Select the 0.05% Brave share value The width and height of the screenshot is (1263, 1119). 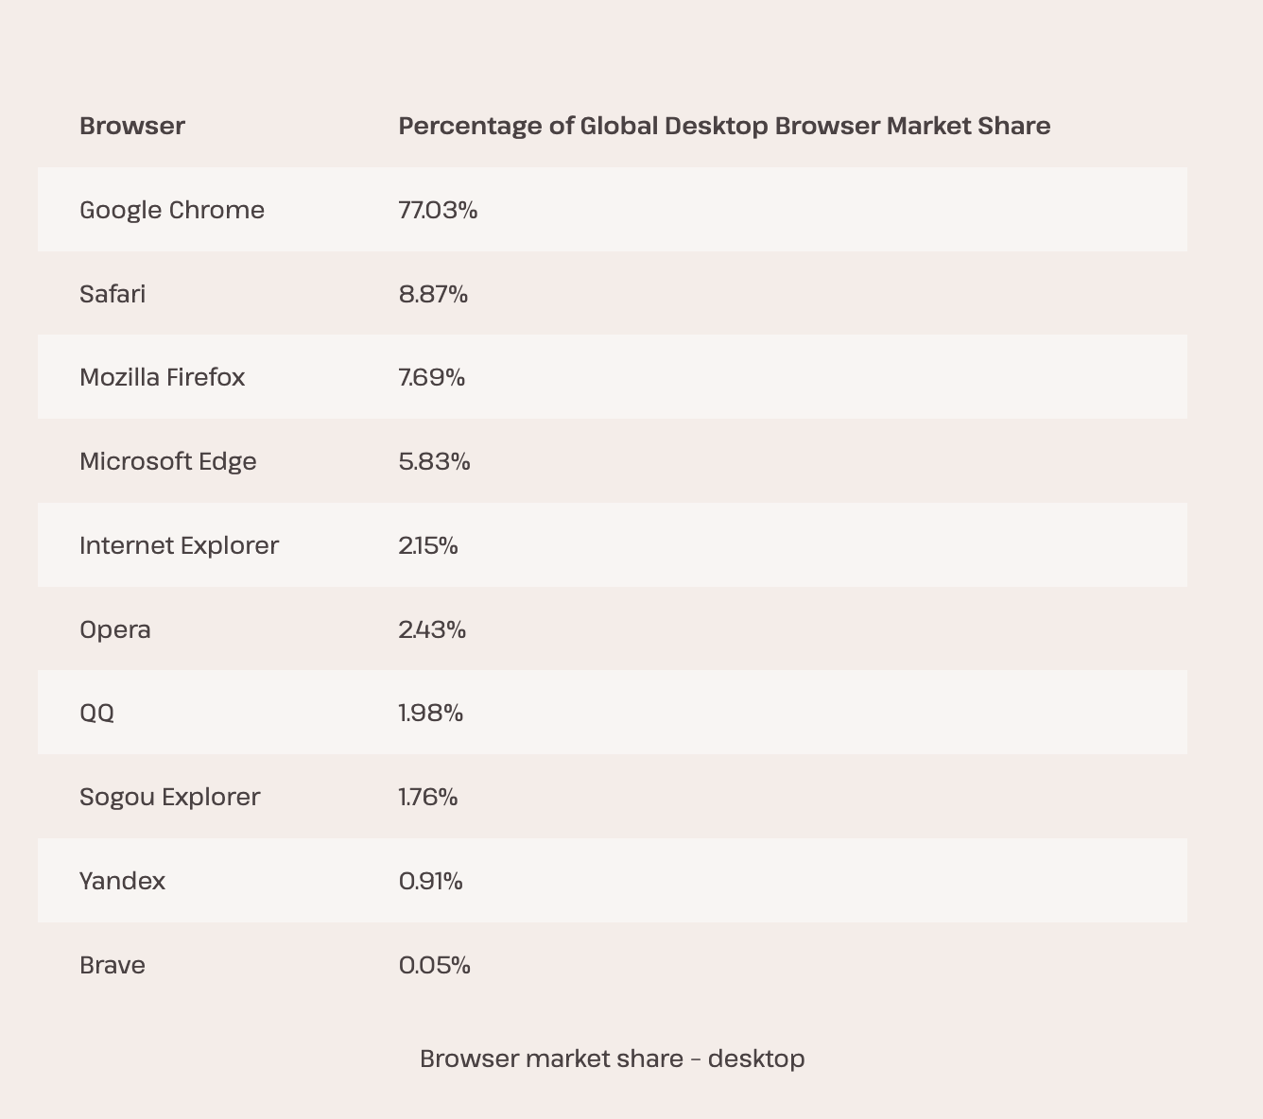434,965
